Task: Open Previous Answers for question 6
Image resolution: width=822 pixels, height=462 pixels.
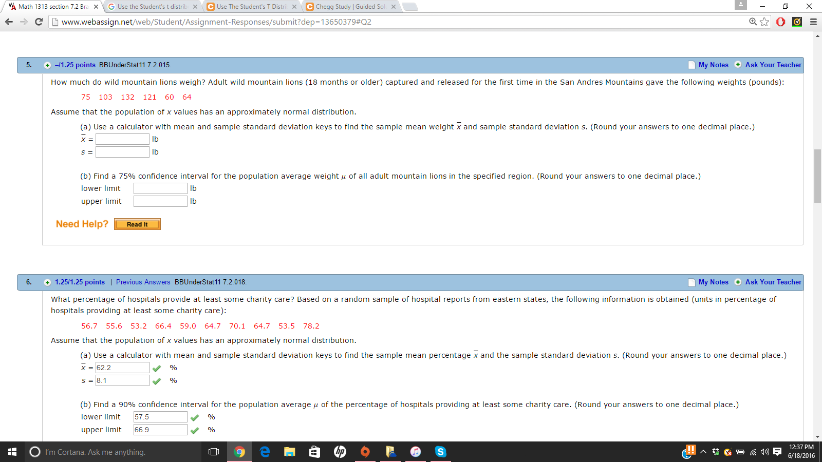Action: pyautogui.click(x=143, y=282)
